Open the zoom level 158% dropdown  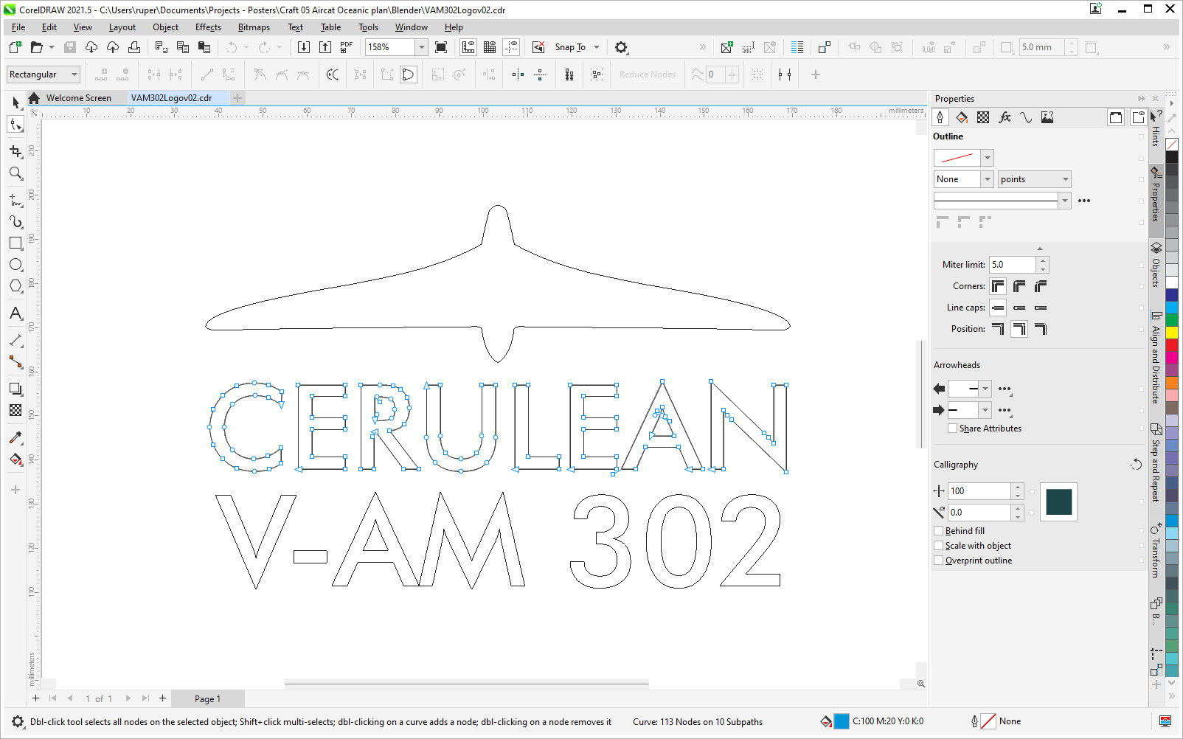coord(422,47)
